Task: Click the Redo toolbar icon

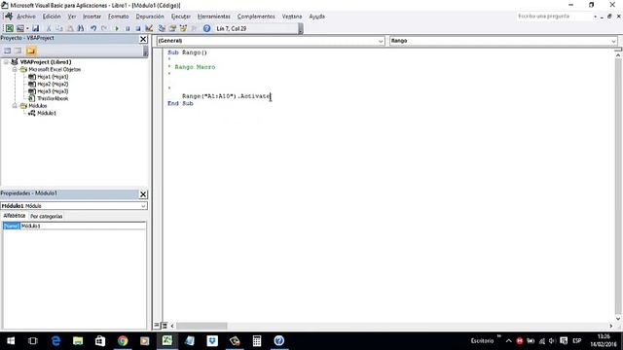Action: pos(104,28)
